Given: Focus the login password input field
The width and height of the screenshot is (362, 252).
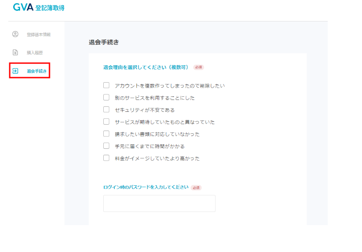Looking at the screenshot, I should pyautogui.click(x=160, y=203).
